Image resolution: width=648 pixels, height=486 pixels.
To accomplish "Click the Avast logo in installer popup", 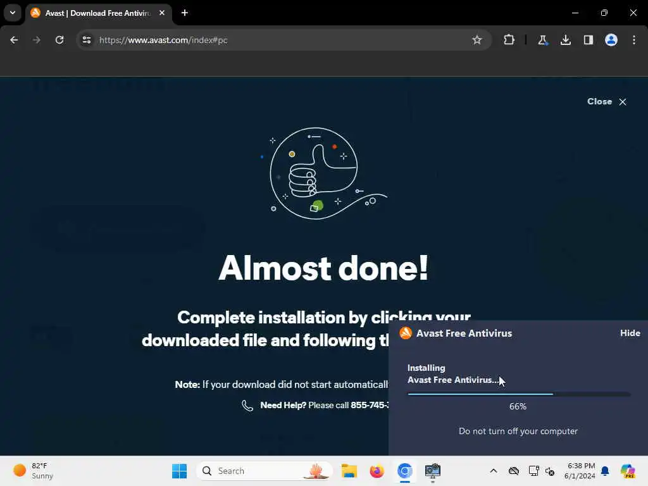I will point(406,333).
